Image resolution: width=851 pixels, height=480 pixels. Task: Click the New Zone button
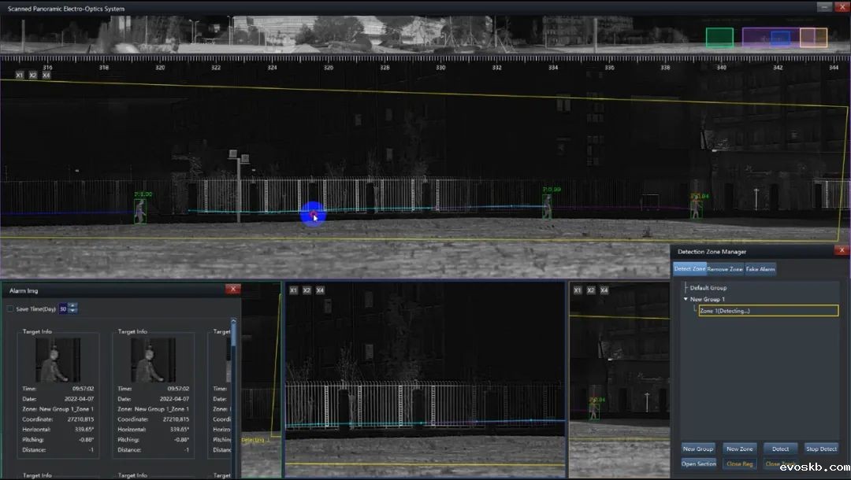[739, 449]
